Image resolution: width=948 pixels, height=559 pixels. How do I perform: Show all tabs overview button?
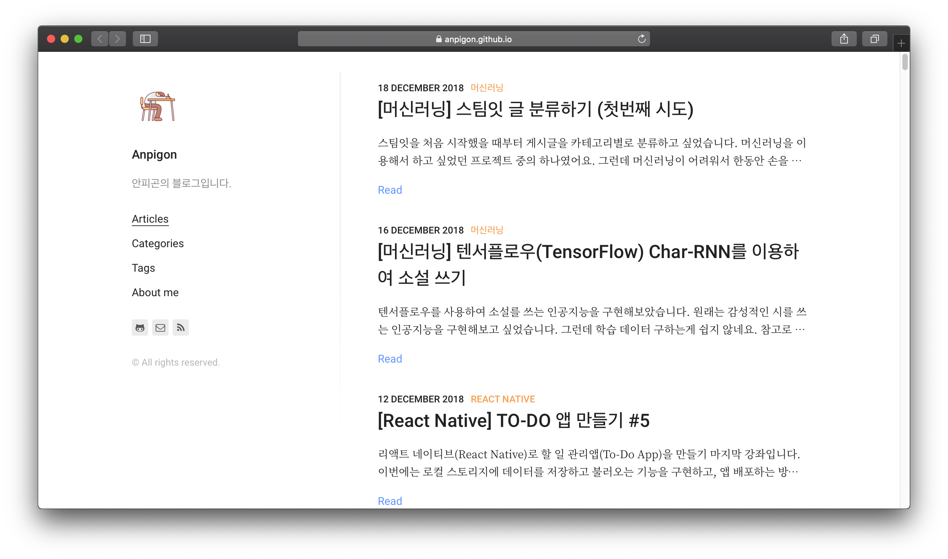(x=874, y=39)
